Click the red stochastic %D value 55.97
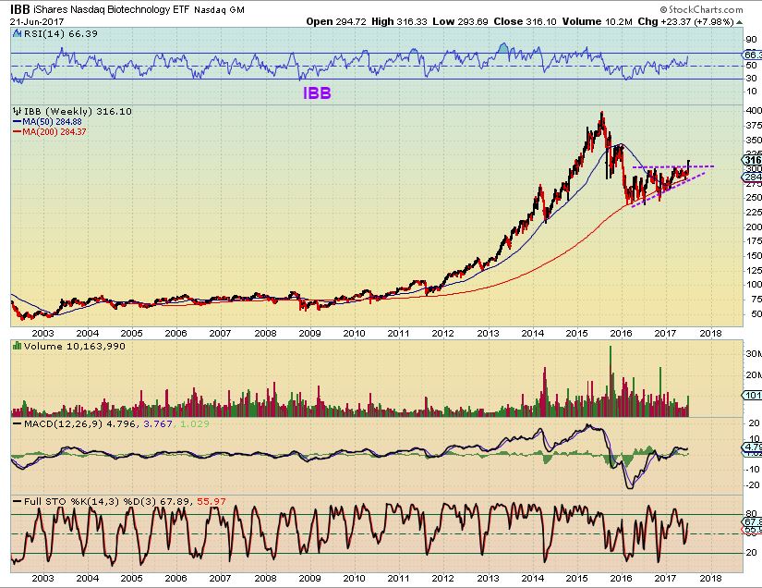762x588 pixels. click(212, 501)
